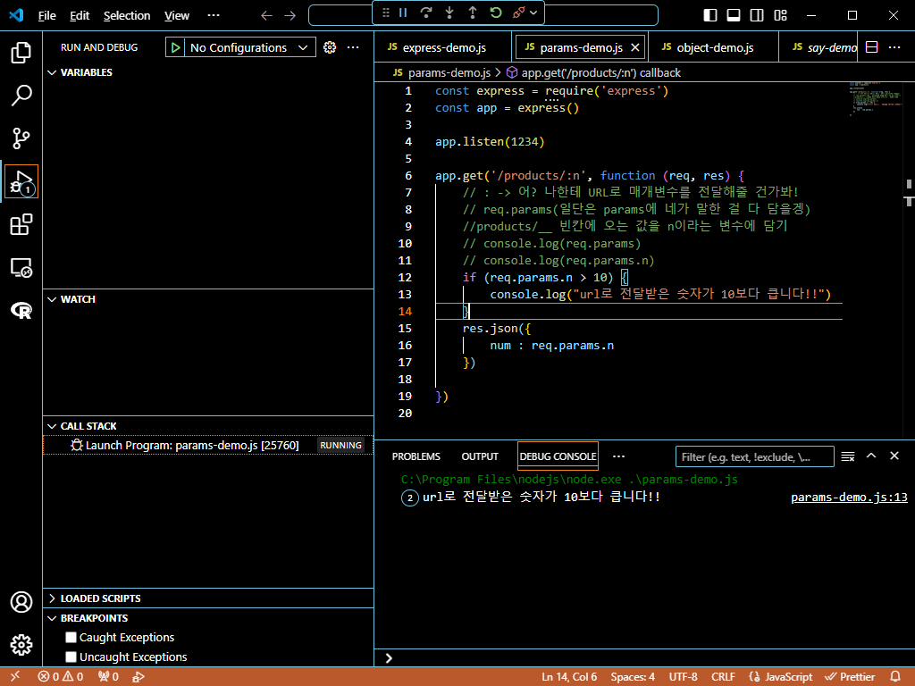
Task: Close the bottom panel
Action: 894,456
